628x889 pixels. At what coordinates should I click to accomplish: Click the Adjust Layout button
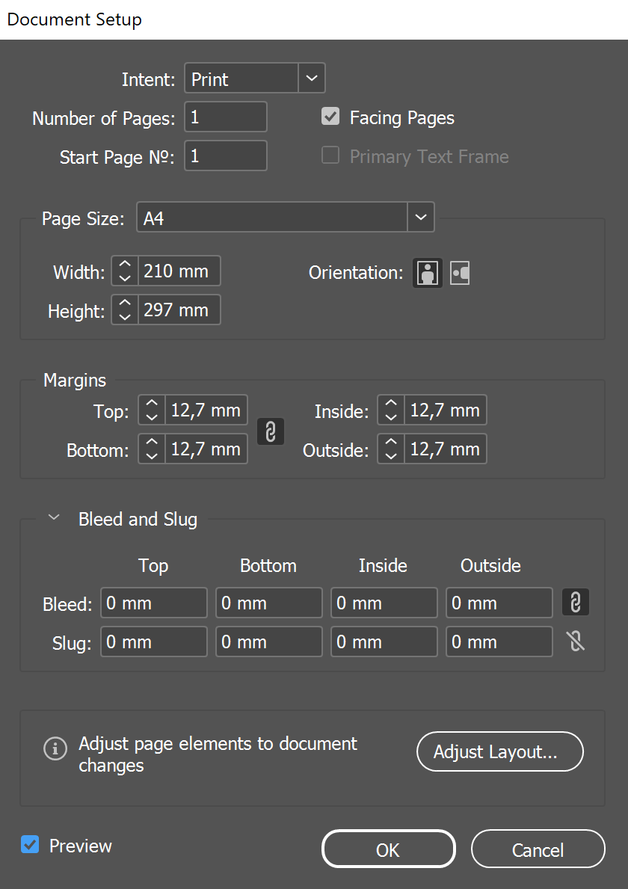click(x=500, y=751)
